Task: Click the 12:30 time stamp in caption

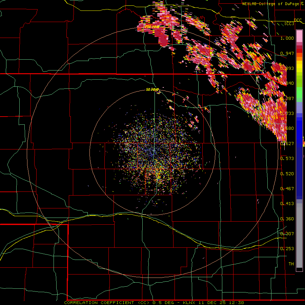Action: [x=236, y=303]
